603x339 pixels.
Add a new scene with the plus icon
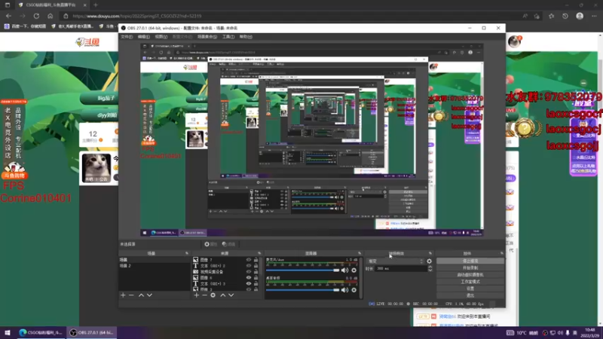pos(123,295)
